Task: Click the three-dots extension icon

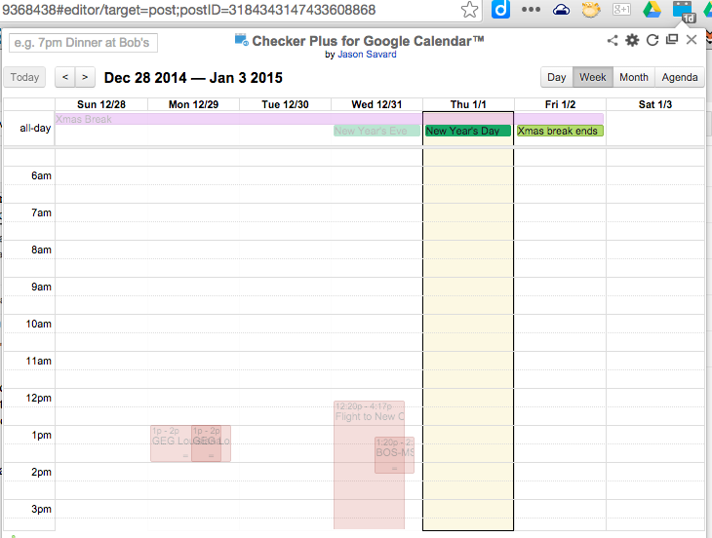Action: pos(531,10)
